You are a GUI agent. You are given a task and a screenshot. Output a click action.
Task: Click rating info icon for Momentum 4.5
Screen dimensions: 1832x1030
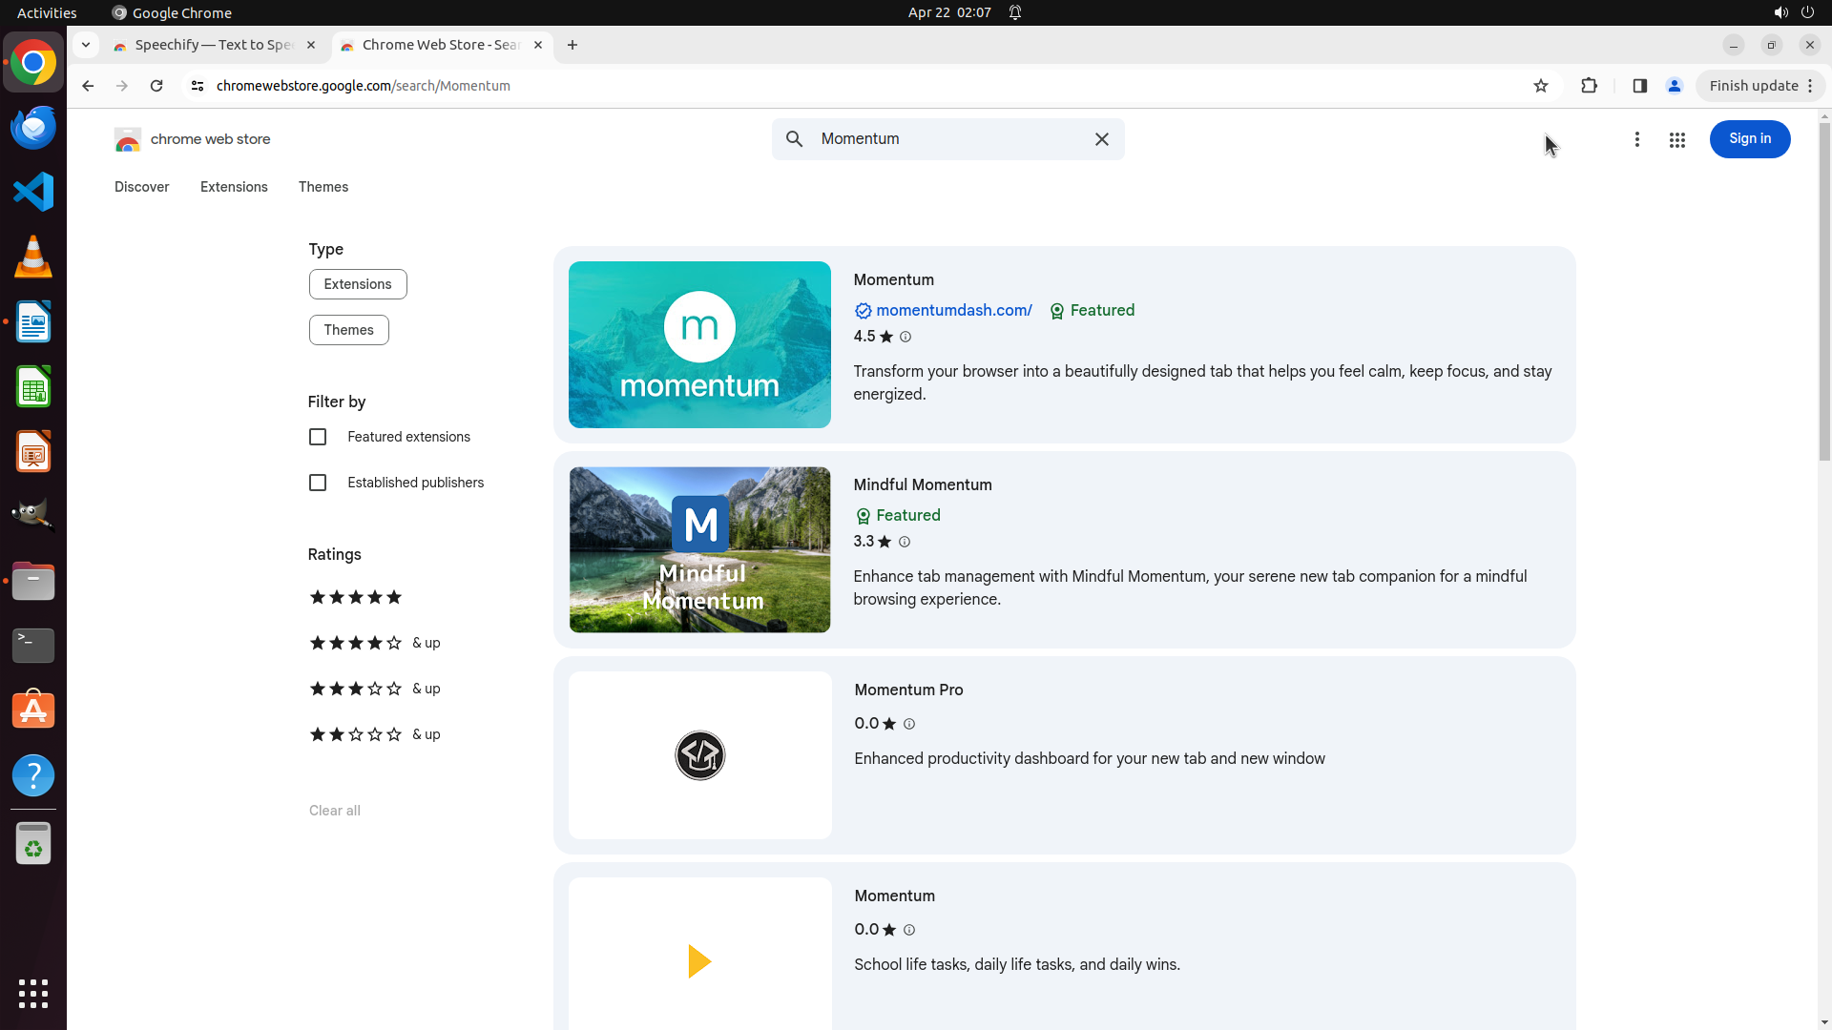pos(906,337)
